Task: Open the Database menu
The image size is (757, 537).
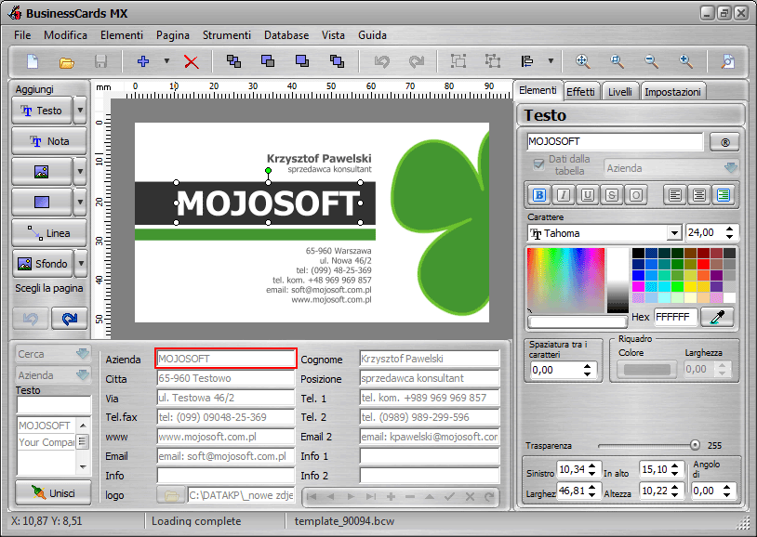Action: (x=286, y=35)
